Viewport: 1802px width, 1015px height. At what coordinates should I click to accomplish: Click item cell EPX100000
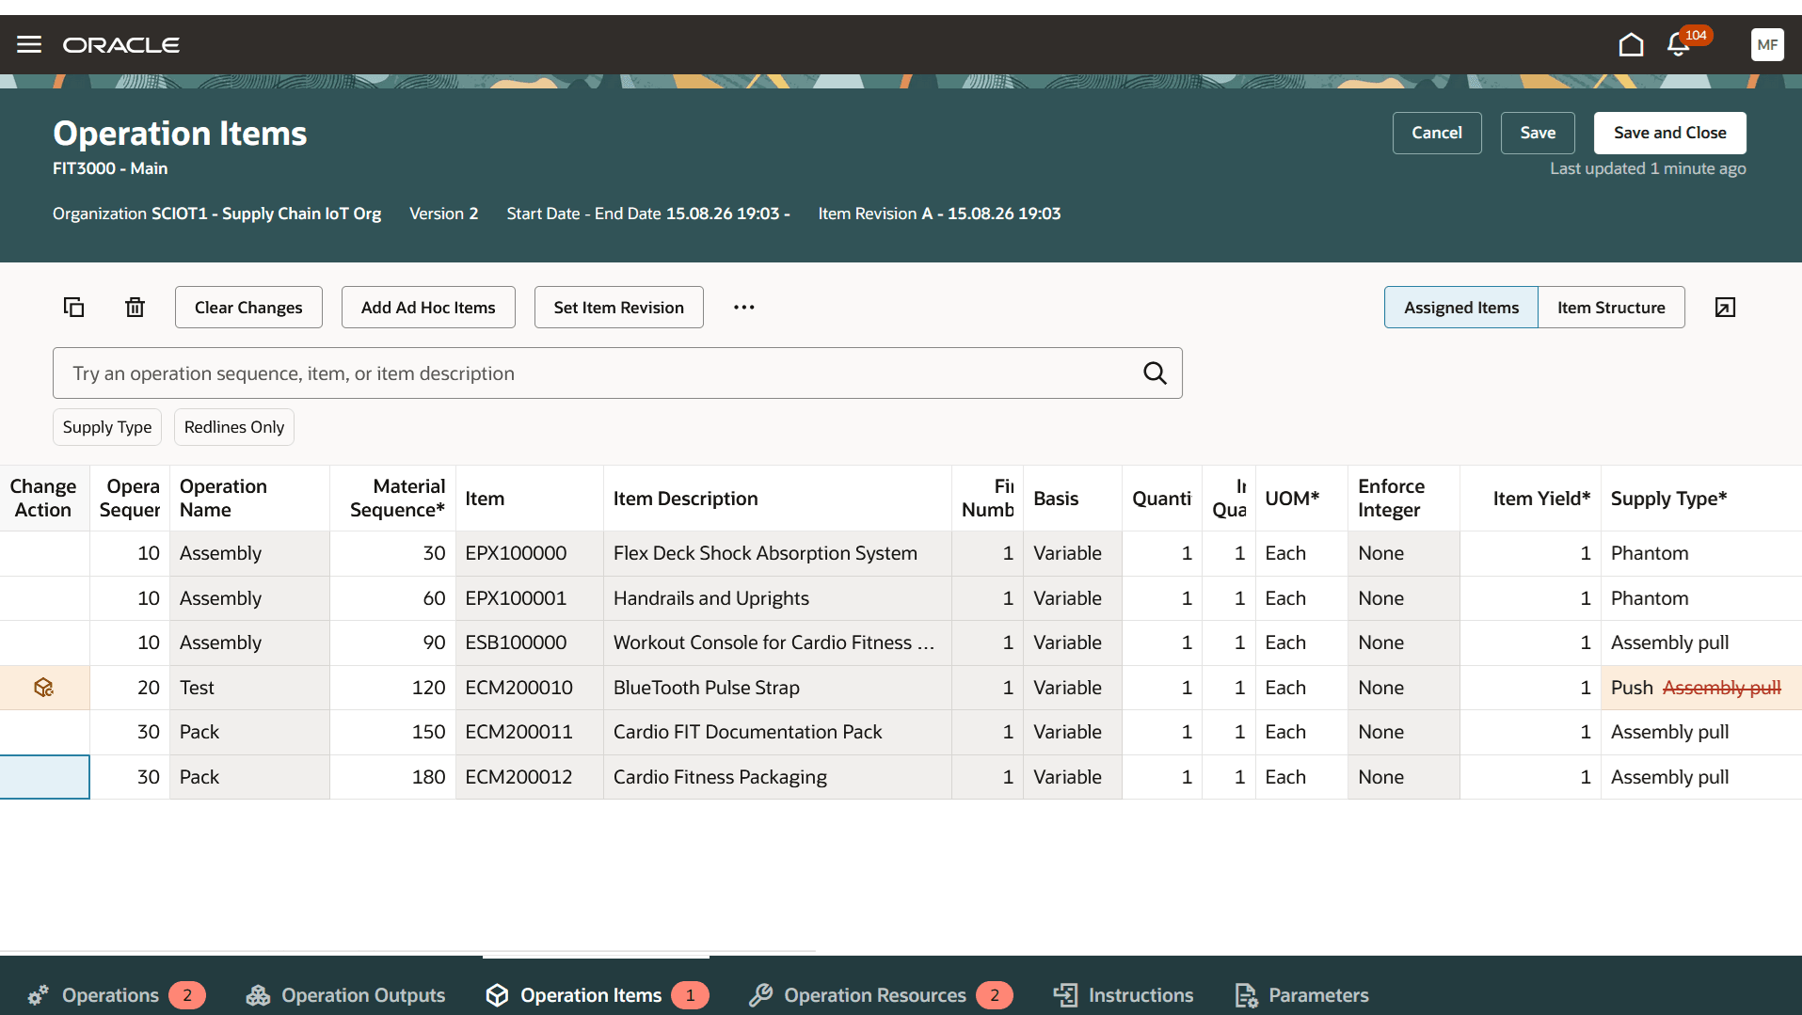(530, 553)
